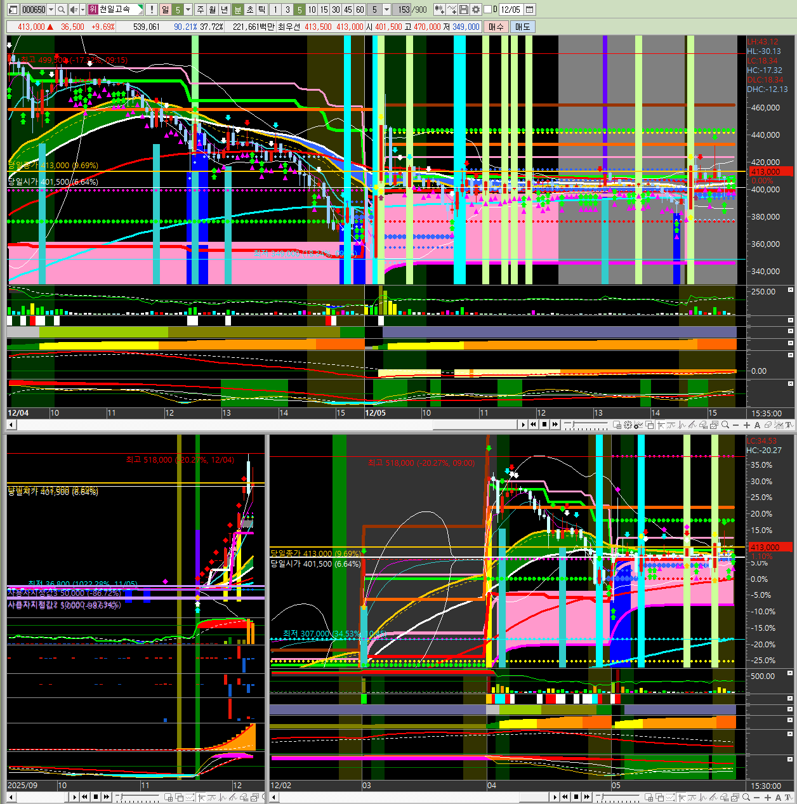Image resolution: width=797 pixels, height=804 pixels.
Task: Select the 일 (daily) chart period toggle
Action: tap(166, 10)
